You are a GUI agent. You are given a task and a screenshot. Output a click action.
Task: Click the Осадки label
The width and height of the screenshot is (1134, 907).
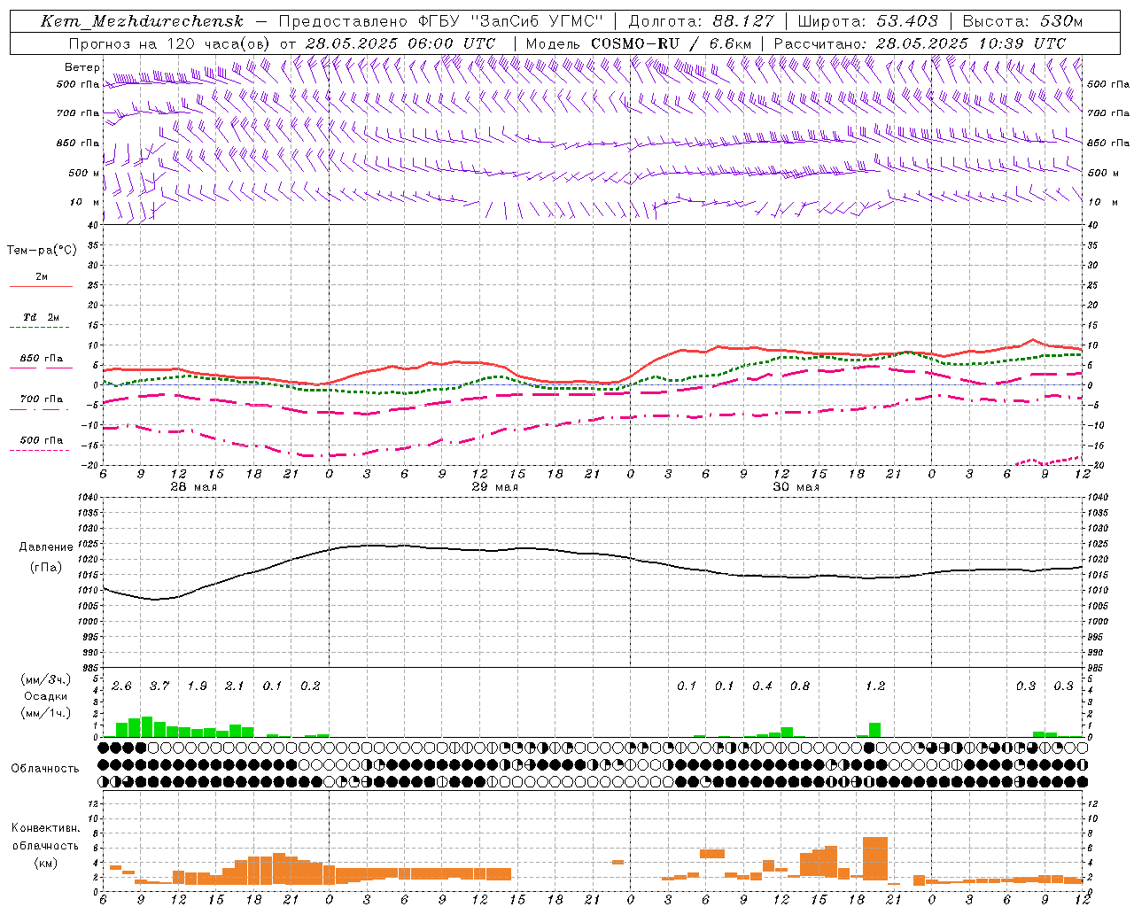click(46, 696)
